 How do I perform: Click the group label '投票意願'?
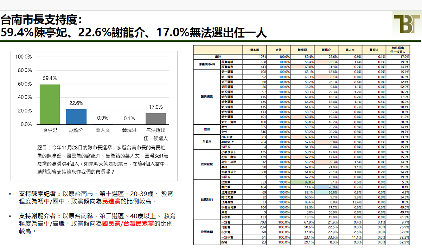pos(207,232)
